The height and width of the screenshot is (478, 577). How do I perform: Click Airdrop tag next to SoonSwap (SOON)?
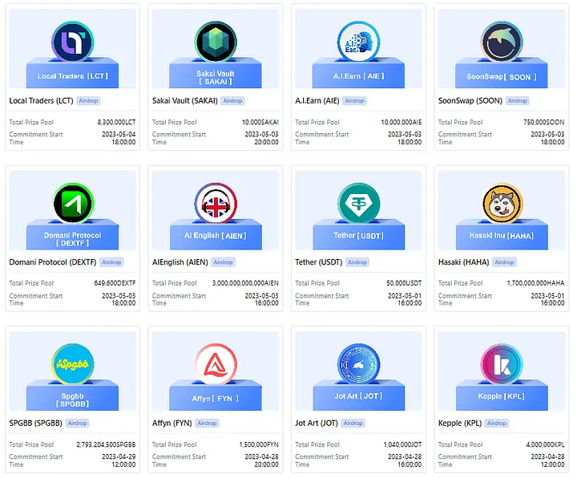[x=518, y=100]
